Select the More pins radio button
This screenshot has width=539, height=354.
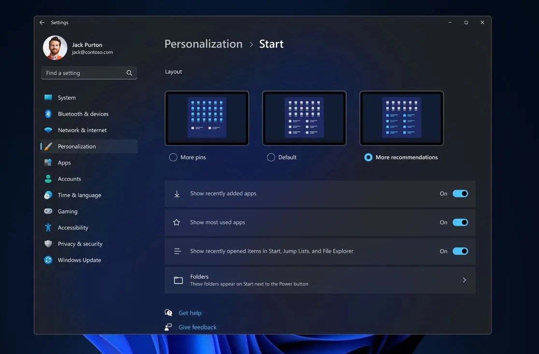click(x=173, y=157)
